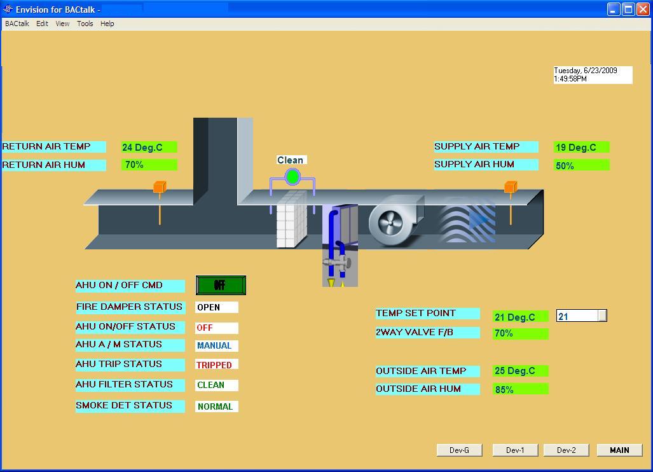Click the SUPPLY AIR TEMP label
The width and height of the screenshot is (653, 472).
tap(486, 147)
